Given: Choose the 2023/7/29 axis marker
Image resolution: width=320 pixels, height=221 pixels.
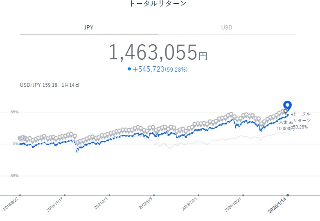Looking at the screenshot, I should (x=198, y=195).
